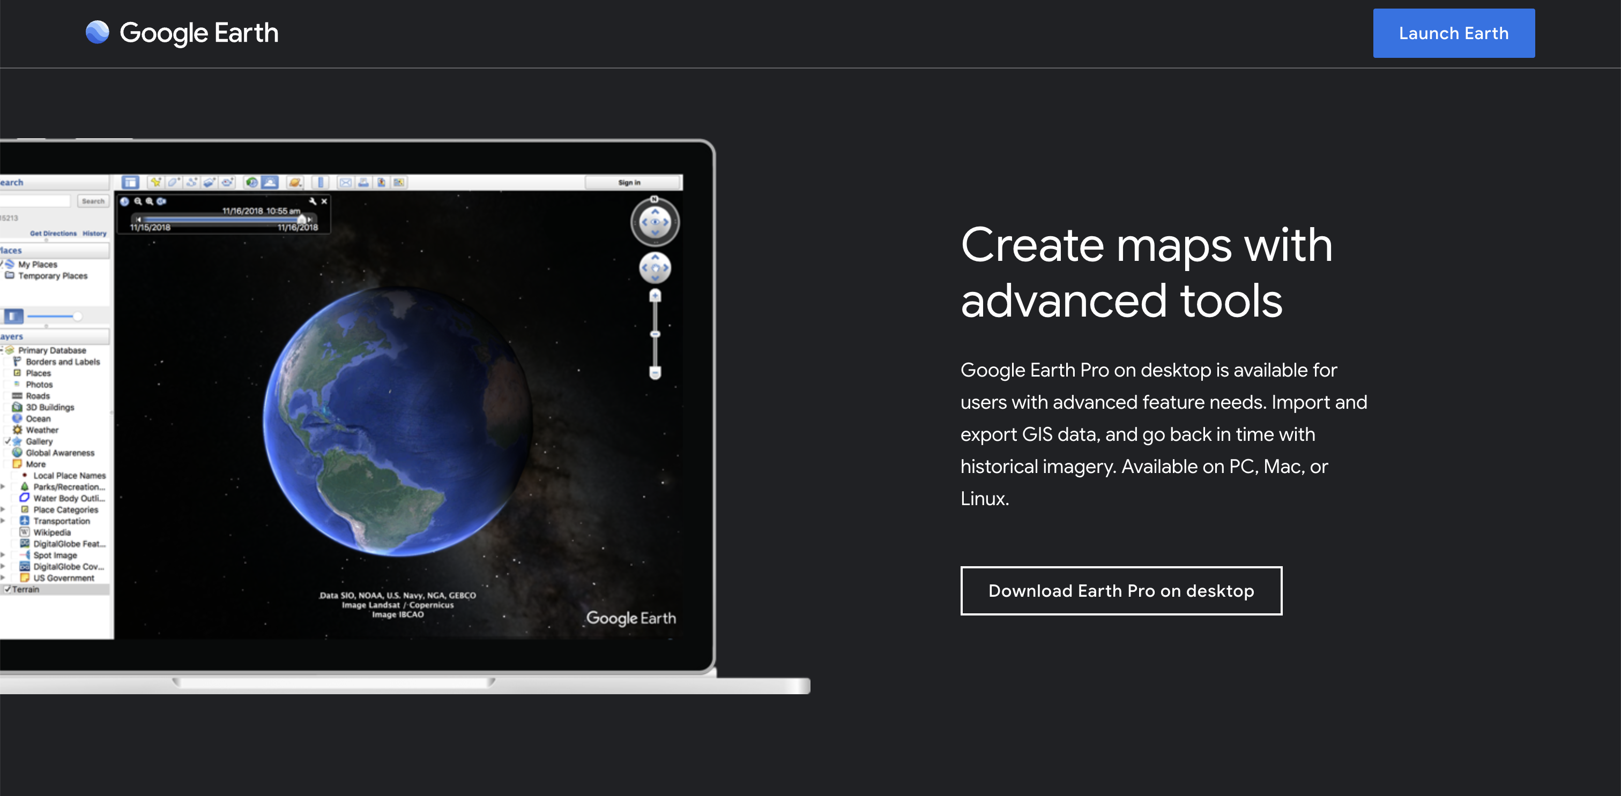Screen dimensions: 1621x796
Task: Click the Launch Earth button
Action: click(x=1454, y=33)
